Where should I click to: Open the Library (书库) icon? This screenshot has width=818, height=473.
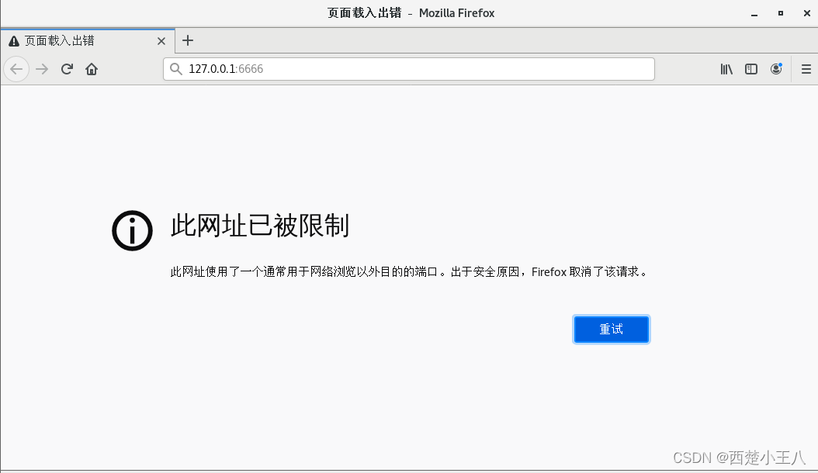[x=726, y=69]
